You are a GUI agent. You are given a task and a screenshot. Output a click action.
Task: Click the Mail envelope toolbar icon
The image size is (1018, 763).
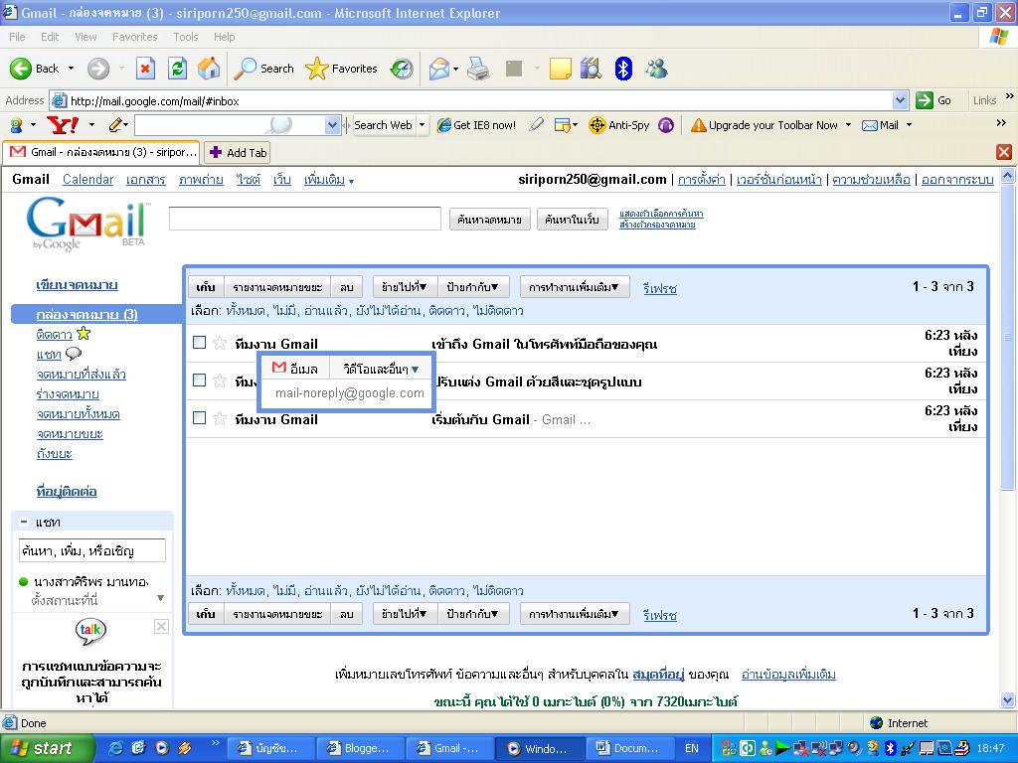pos(439,69)
